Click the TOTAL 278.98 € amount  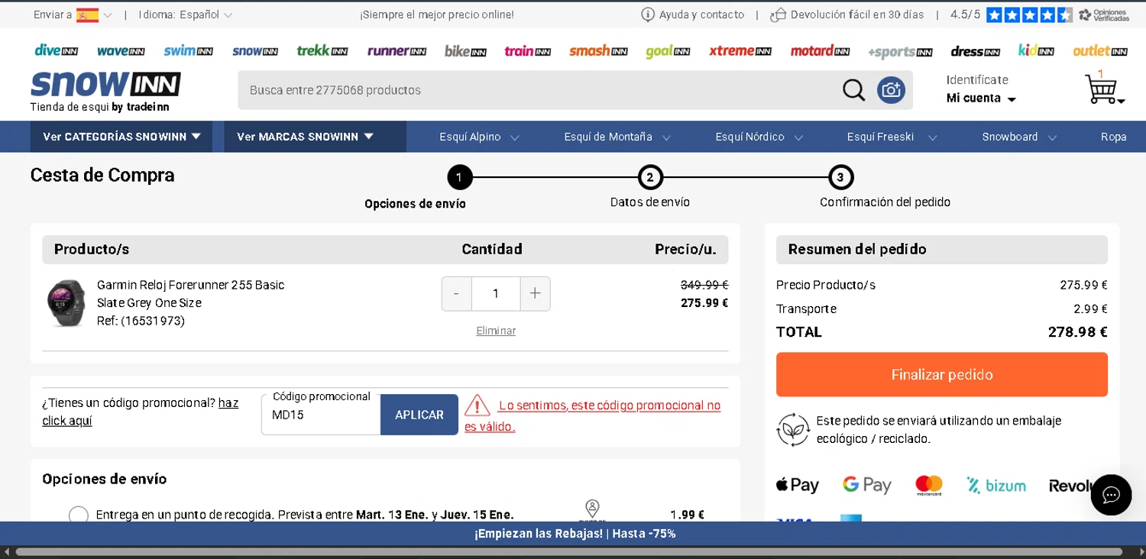click(1077, 332)
